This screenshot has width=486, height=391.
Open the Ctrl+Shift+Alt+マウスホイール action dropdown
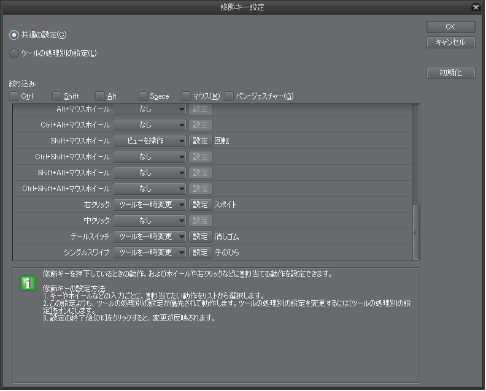[x=150, y=189]
